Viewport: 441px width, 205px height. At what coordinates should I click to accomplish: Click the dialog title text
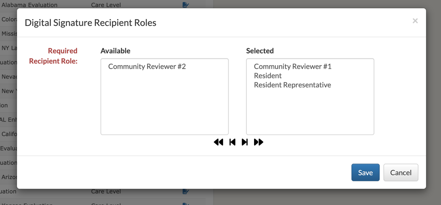point(91,23)
